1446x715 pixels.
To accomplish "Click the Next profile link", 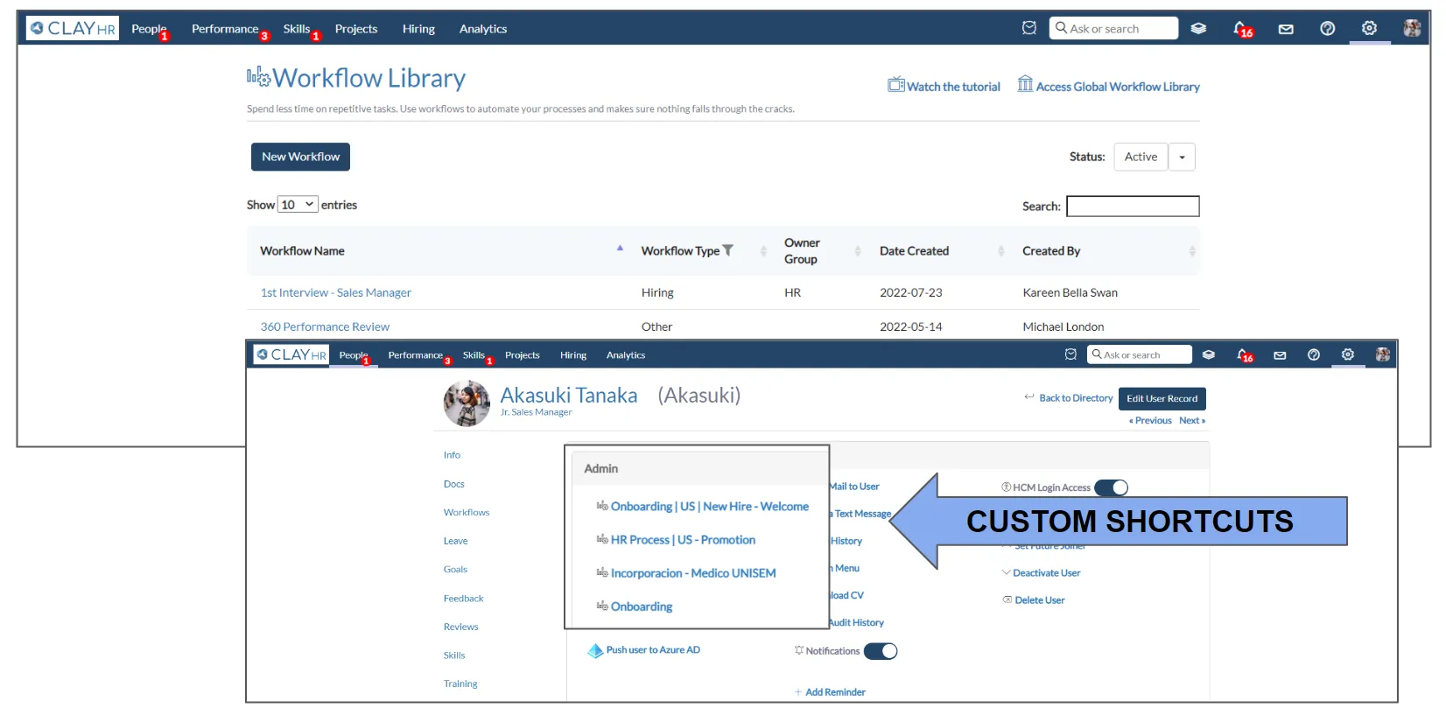I will point(1192,421).
